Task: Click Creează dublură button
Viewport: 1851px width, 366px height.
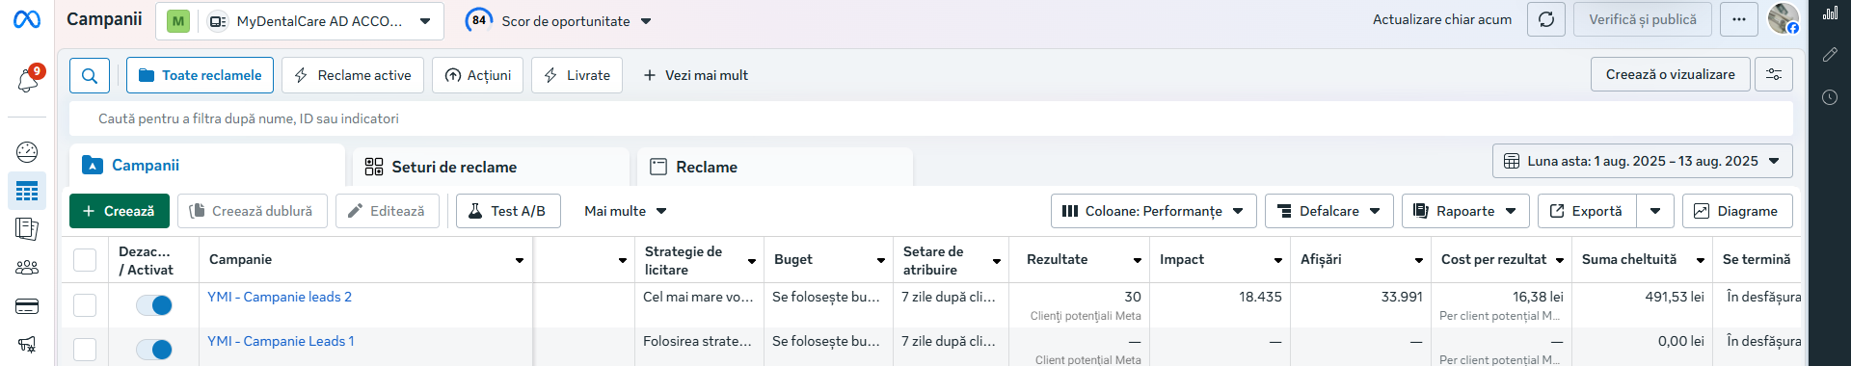Action: coord(253,211)
